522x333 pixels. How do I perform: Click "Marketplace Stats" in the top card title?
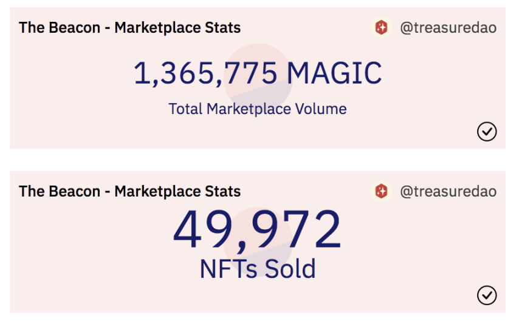[177, 27]
